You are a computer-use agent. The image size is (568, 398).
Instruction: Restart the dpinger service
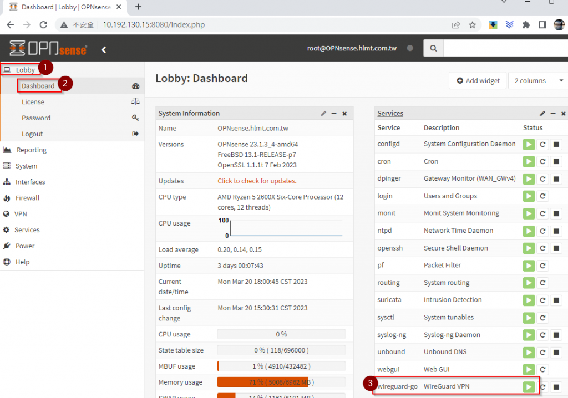tap(542, 179)
